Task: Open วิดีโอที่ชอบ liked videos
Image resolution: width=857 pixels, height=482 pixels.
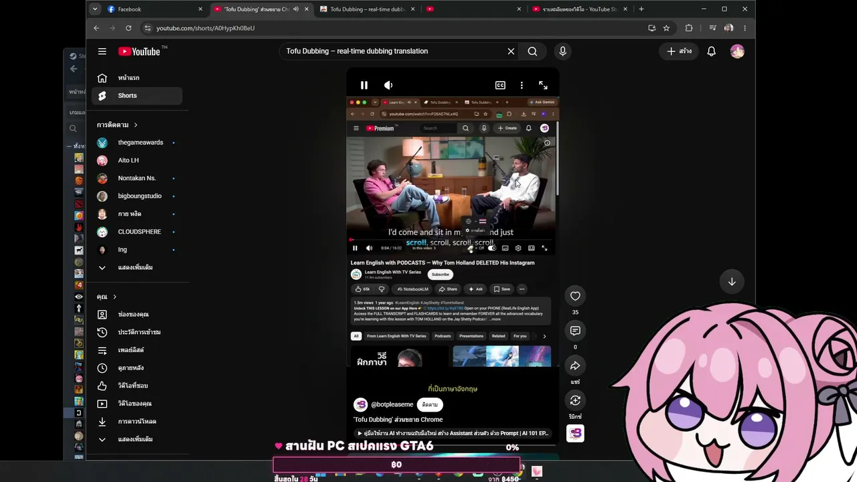Action: point(137,386)
